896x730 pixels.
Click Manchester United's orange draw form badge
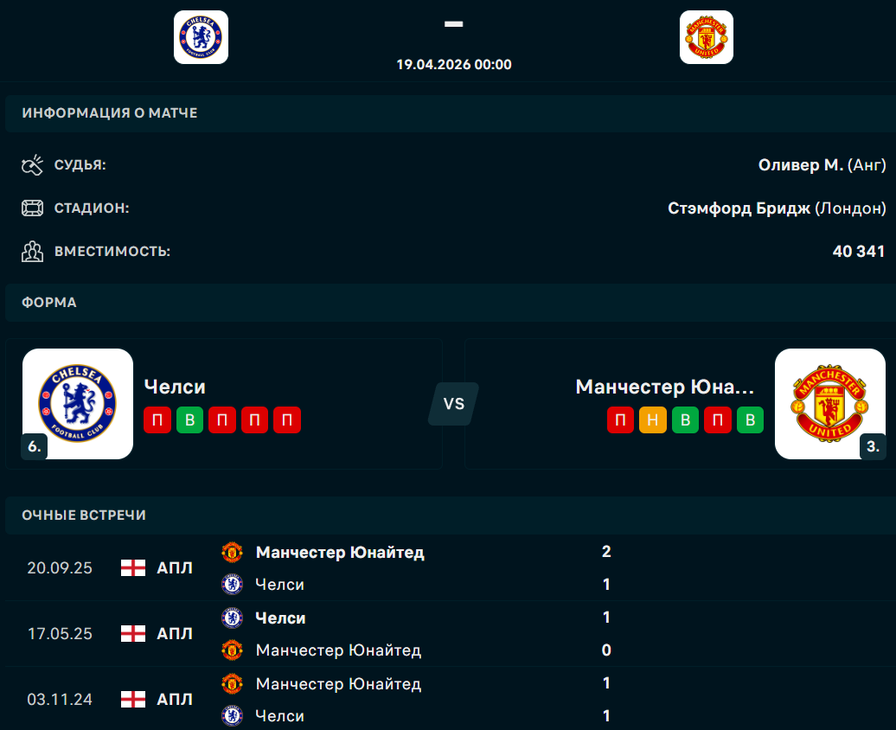653,419
